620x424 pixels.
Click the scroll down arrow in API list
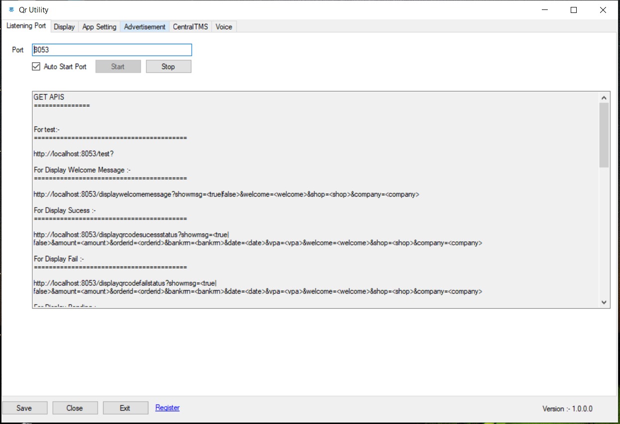[x=604, y=302]
